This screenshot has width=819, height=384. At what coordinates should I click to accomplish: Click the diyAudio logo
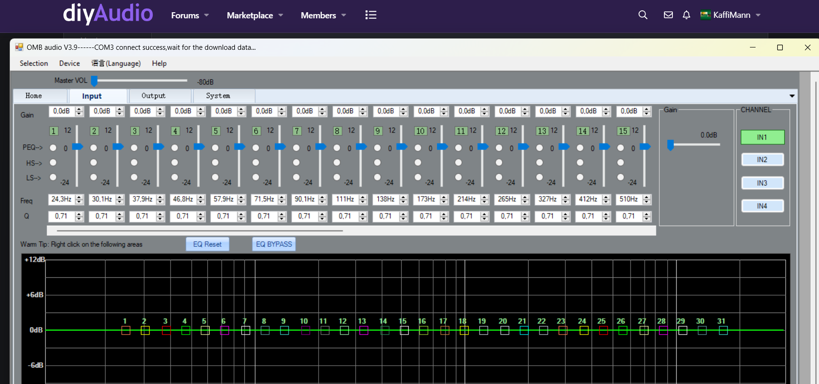[x=108, y=14]
